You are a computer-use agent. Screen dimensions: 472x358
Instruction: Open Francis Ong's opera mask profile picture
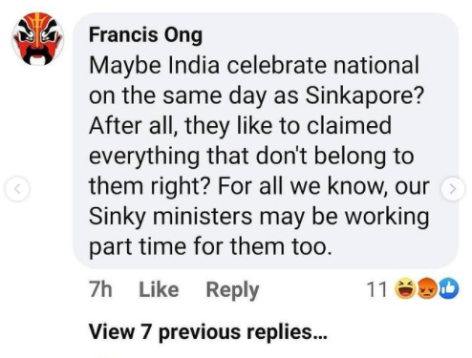[x=38, y=39]
